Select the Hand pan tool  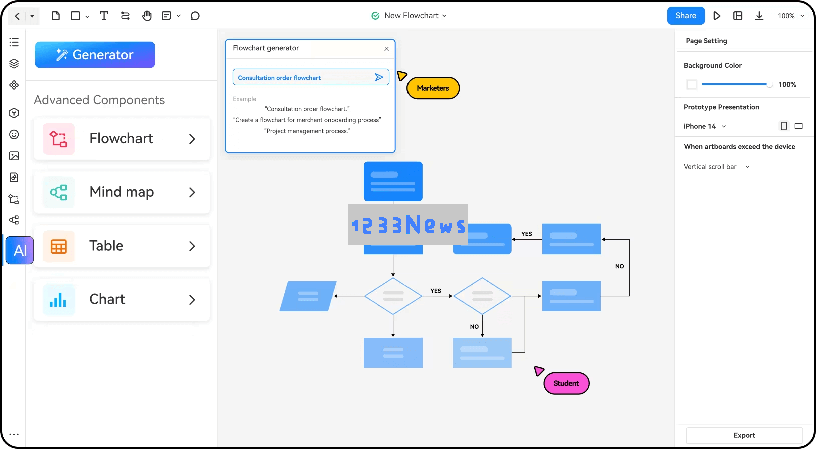[x=147, y=16]
